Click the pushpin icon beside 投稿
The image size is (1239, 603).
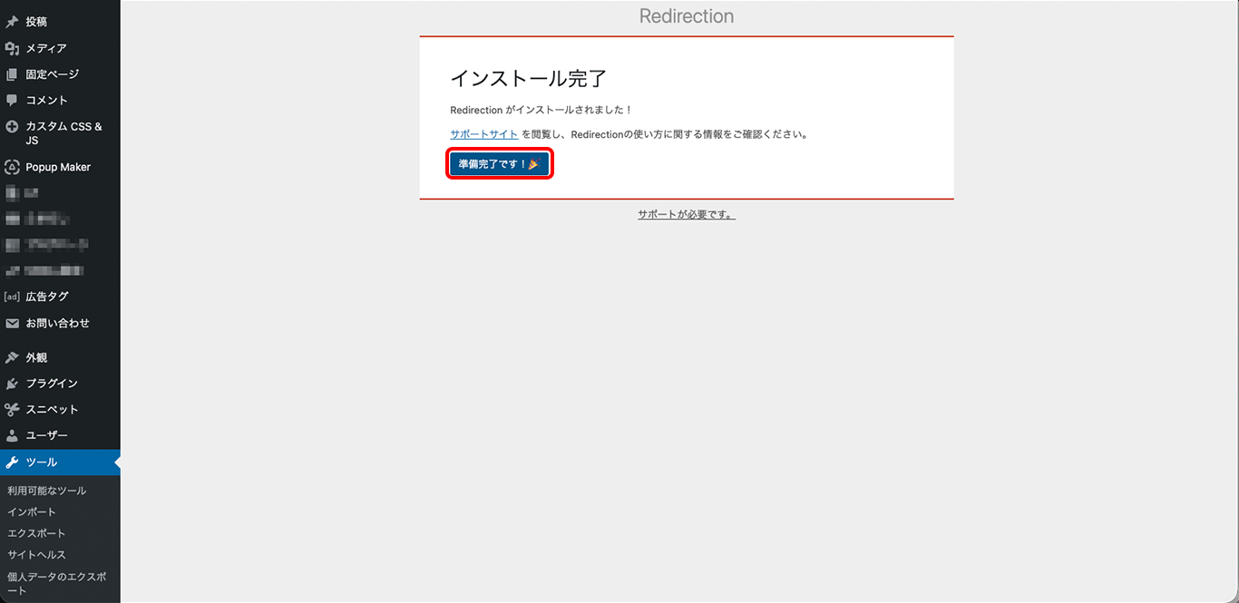pyautogui.click(x=12, y=22)
